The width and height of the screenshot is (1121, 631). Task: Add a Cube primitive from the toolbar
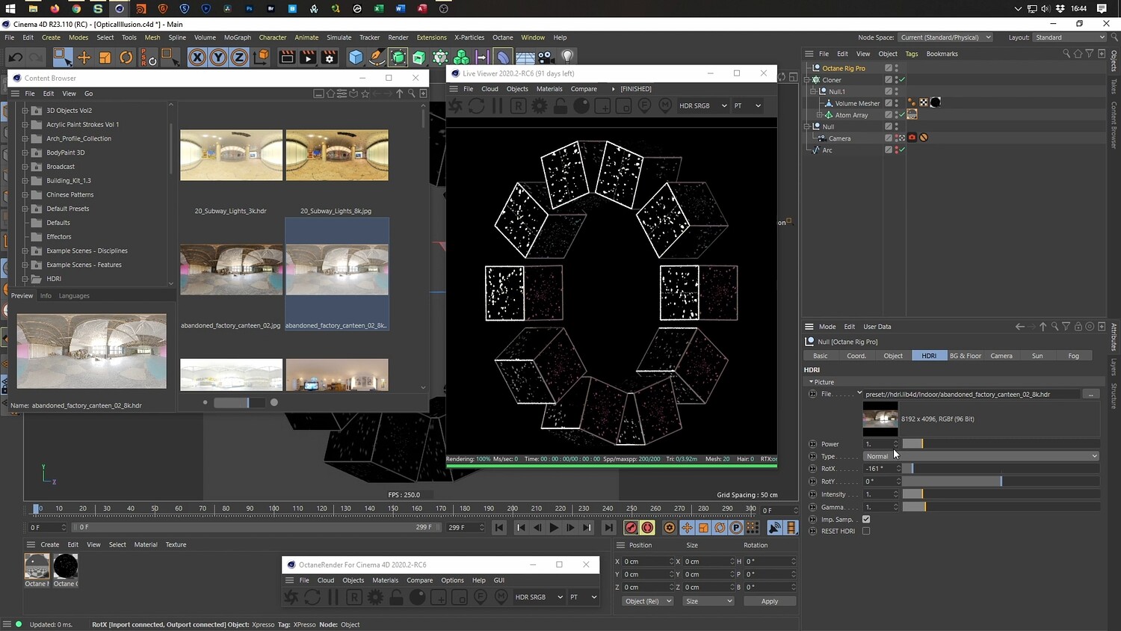(356, 58)
